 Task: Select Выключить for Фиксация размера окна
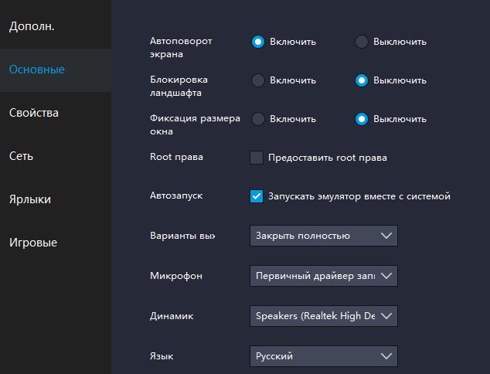pyautogui.click(x=361, y=119)
